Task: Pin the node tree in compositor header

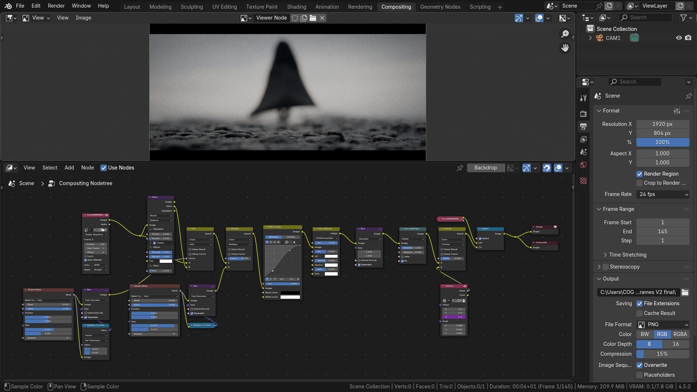Action: click(460, 168)
